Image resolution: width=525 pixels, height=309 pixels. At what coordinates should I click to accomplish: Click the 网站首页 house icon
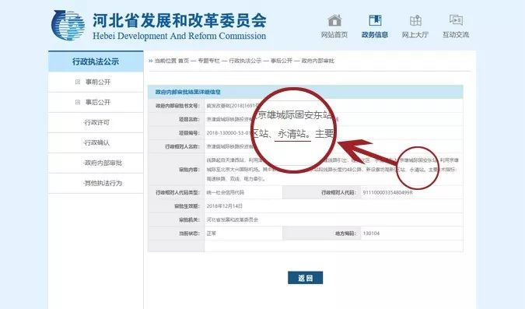tap(334, 21)
